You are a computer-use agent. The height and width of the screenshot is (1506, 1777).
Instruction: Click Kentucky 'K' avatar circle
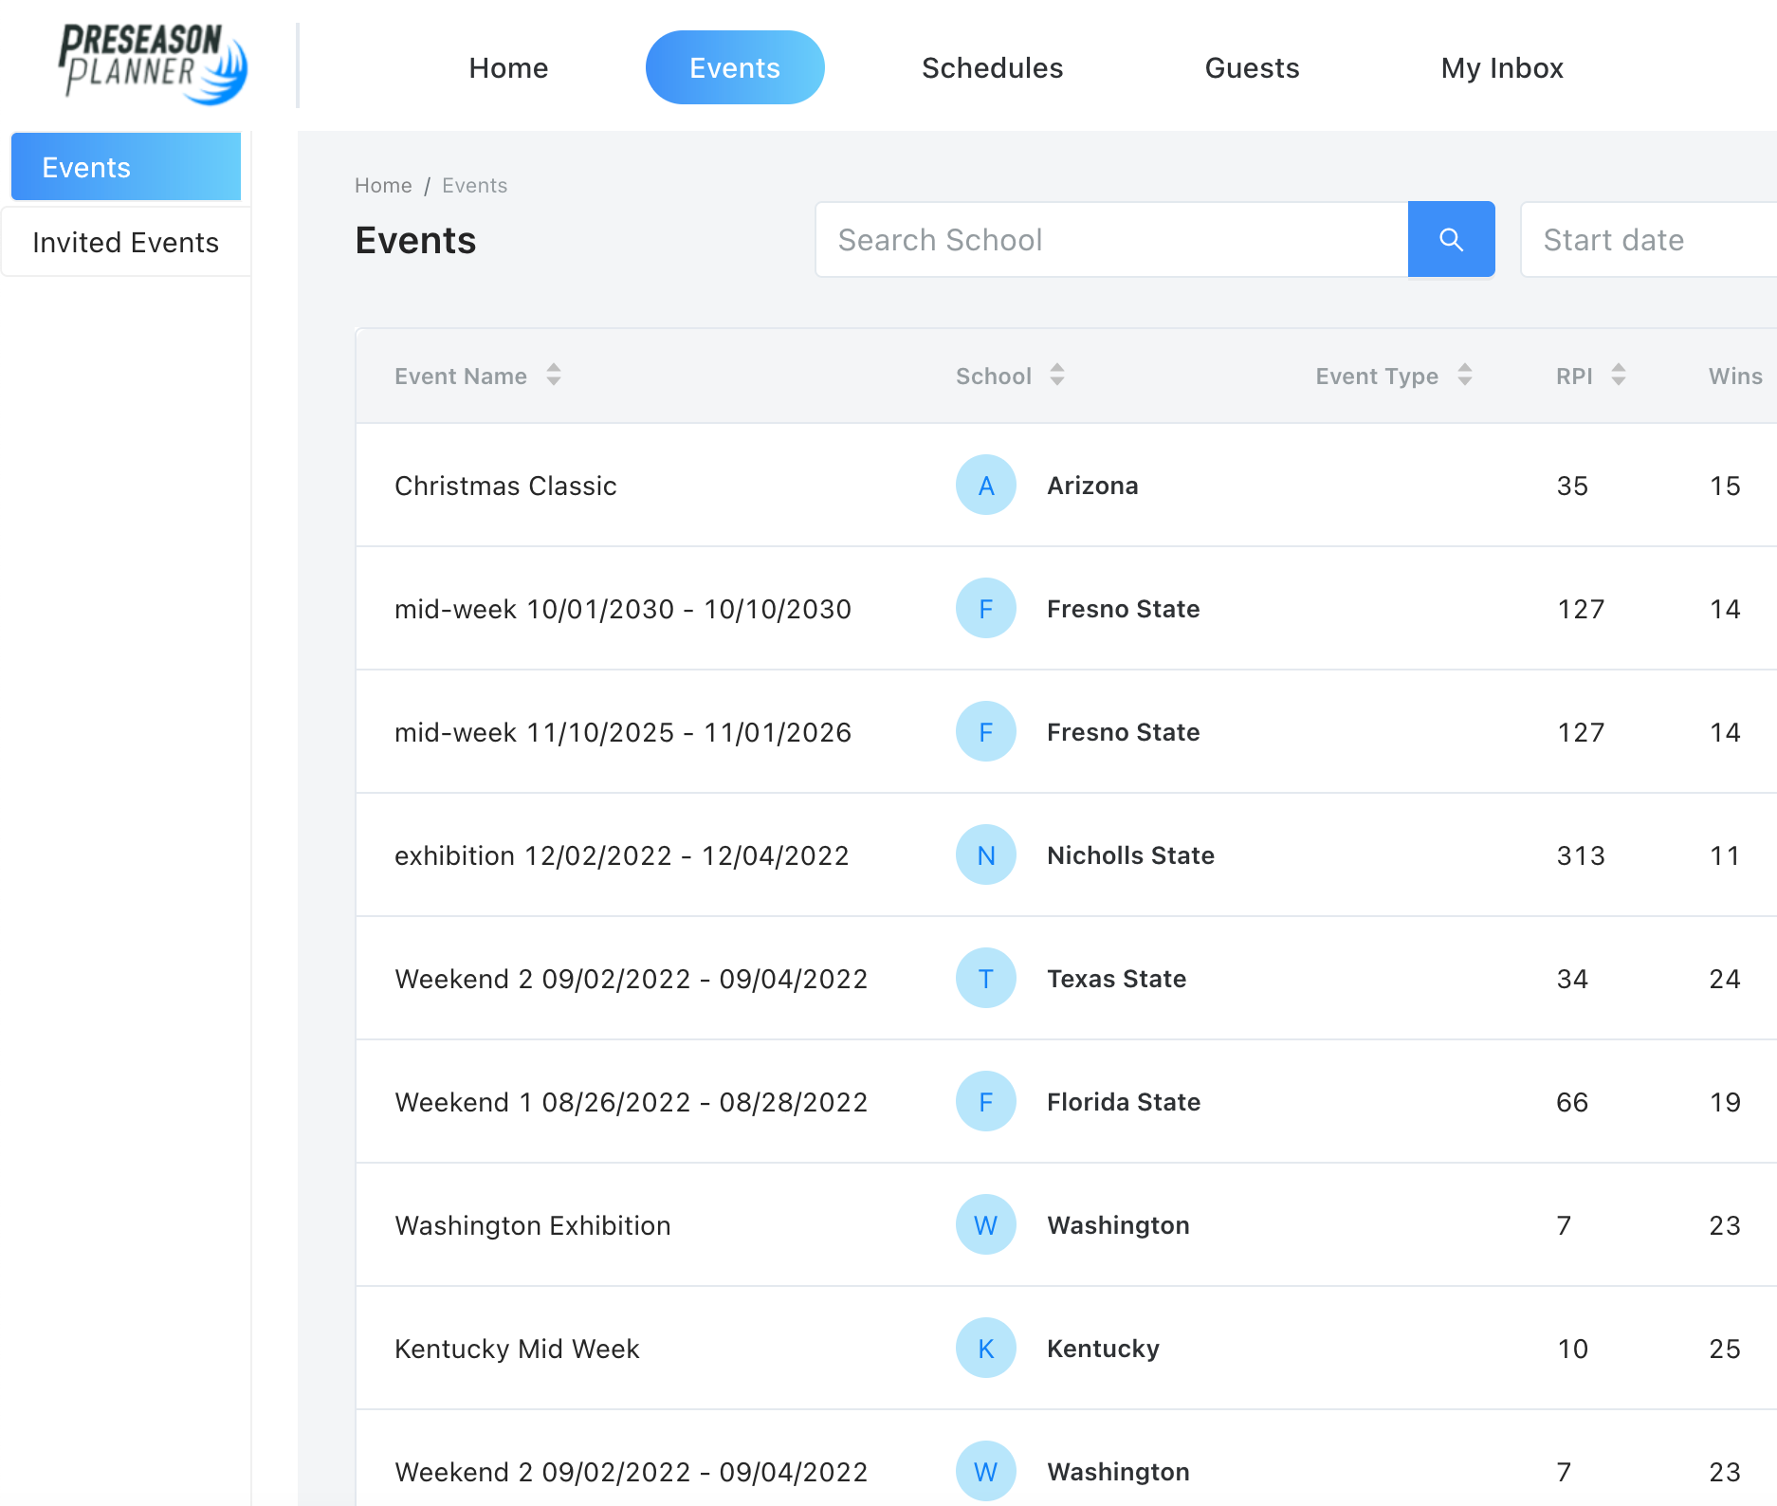pyautogui.click(x=986, y=1348)
